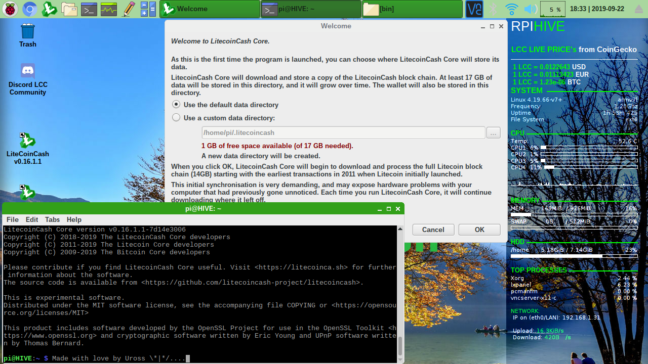Click the terminal pi@HIVE prompt line
Image resolution: width=648 pixels, height=364 pixels.
(96, 358)
